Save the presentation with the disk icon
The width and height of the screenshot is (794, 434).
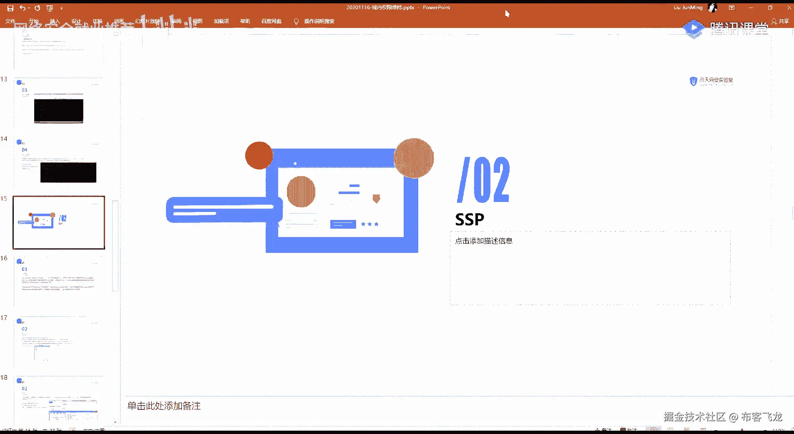click(10, 8)
